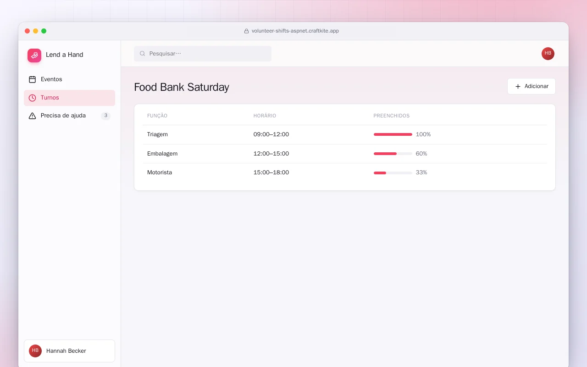The width and height of the screenshot is (587, 367).
Task: Select the Embalagem row label
Action: 162,154
